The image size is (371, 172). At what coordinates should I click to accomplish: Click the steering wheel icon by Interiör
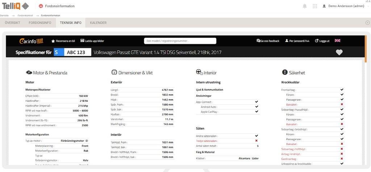pyautogui.click(x=199, y=72)
